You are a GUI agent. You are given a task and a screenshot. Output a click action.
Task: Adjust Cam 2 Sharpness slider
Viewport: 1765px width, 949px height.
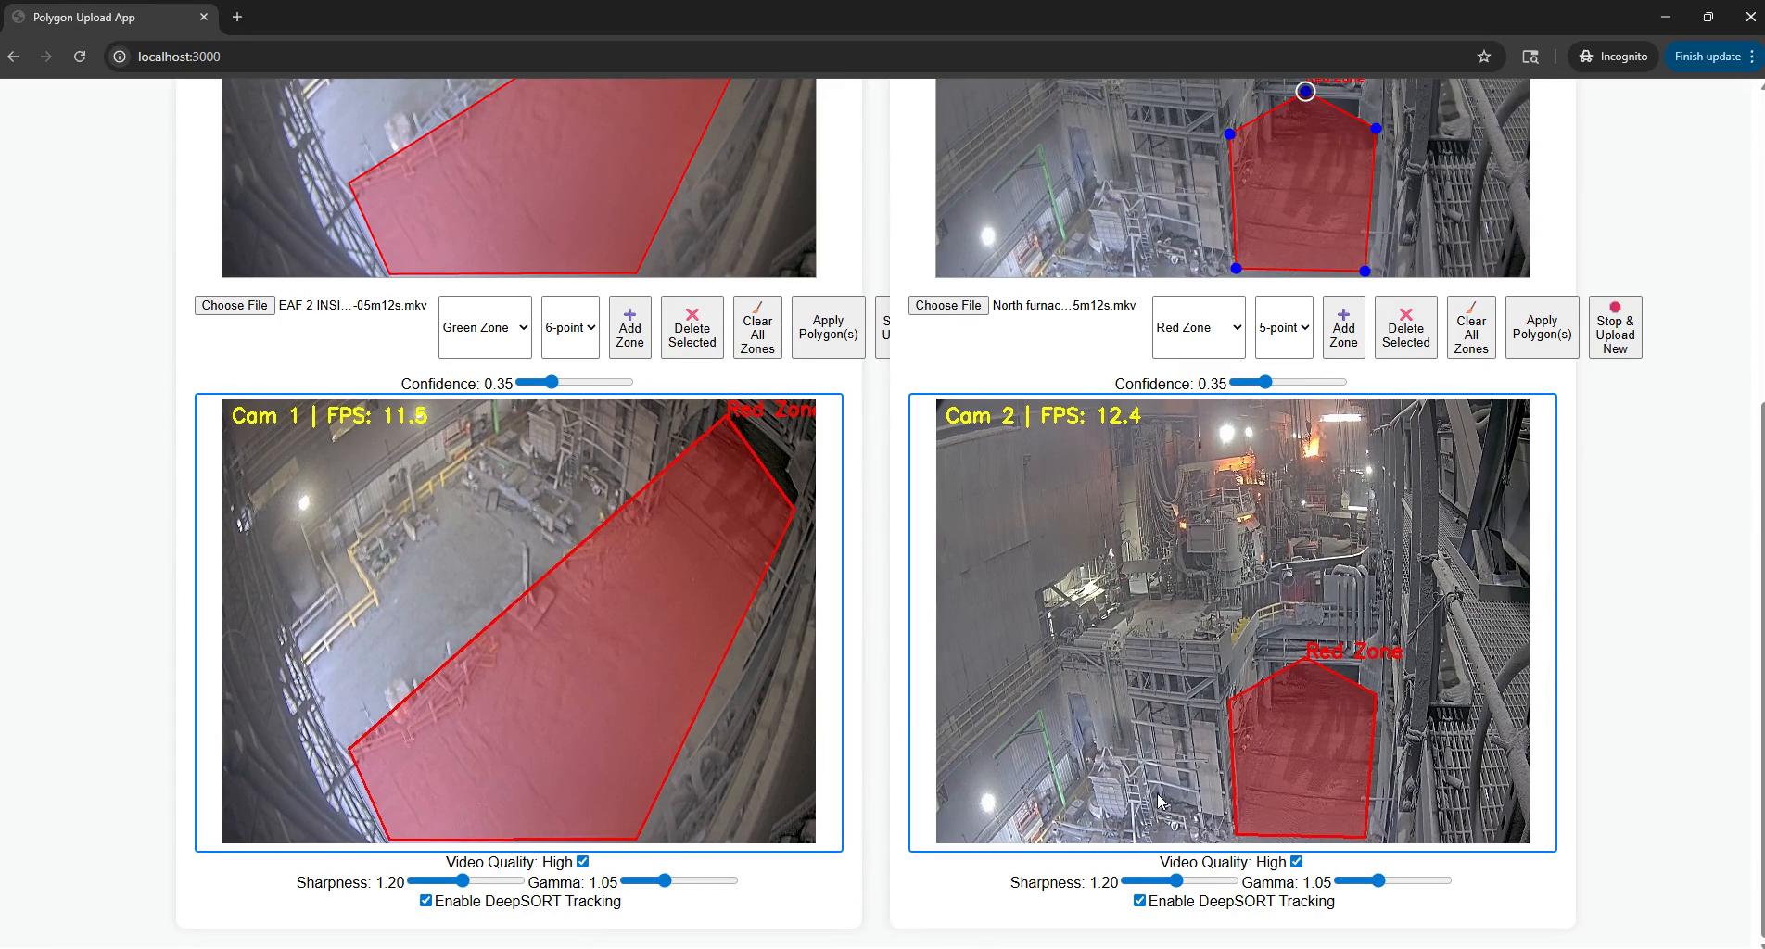pyautogui.click(x=1179, y=880)
